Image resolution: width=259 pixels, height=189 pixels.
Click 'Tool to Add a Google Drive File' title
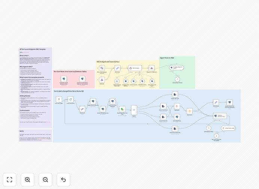pyautogui.click(x=69, y=91)
